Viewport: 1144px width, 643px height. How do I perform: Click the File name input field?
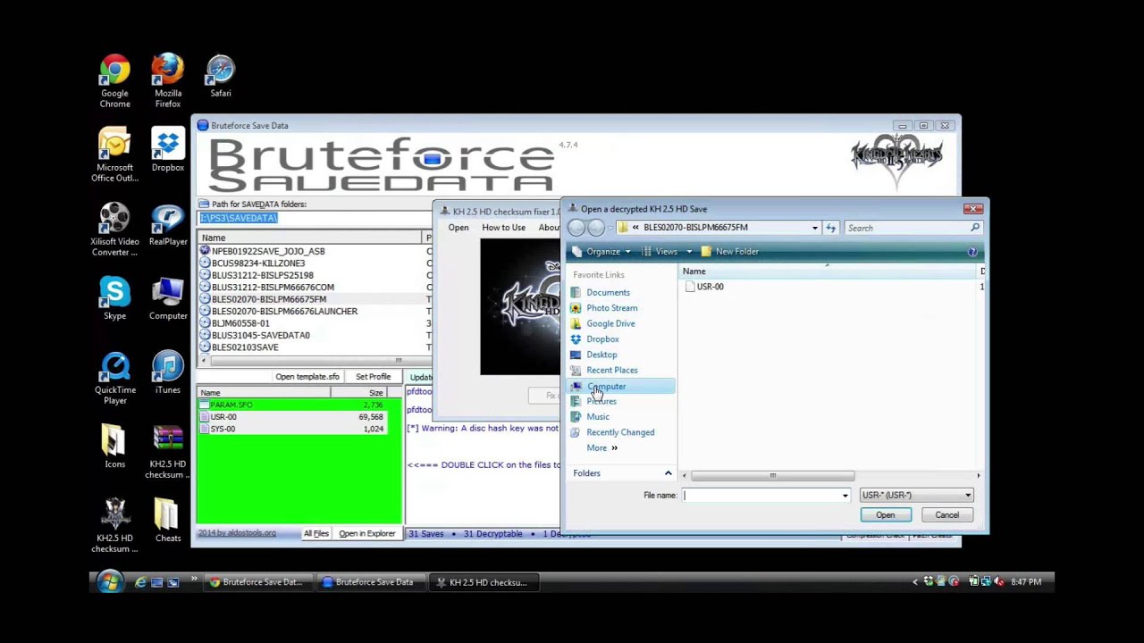click(766, 495)
